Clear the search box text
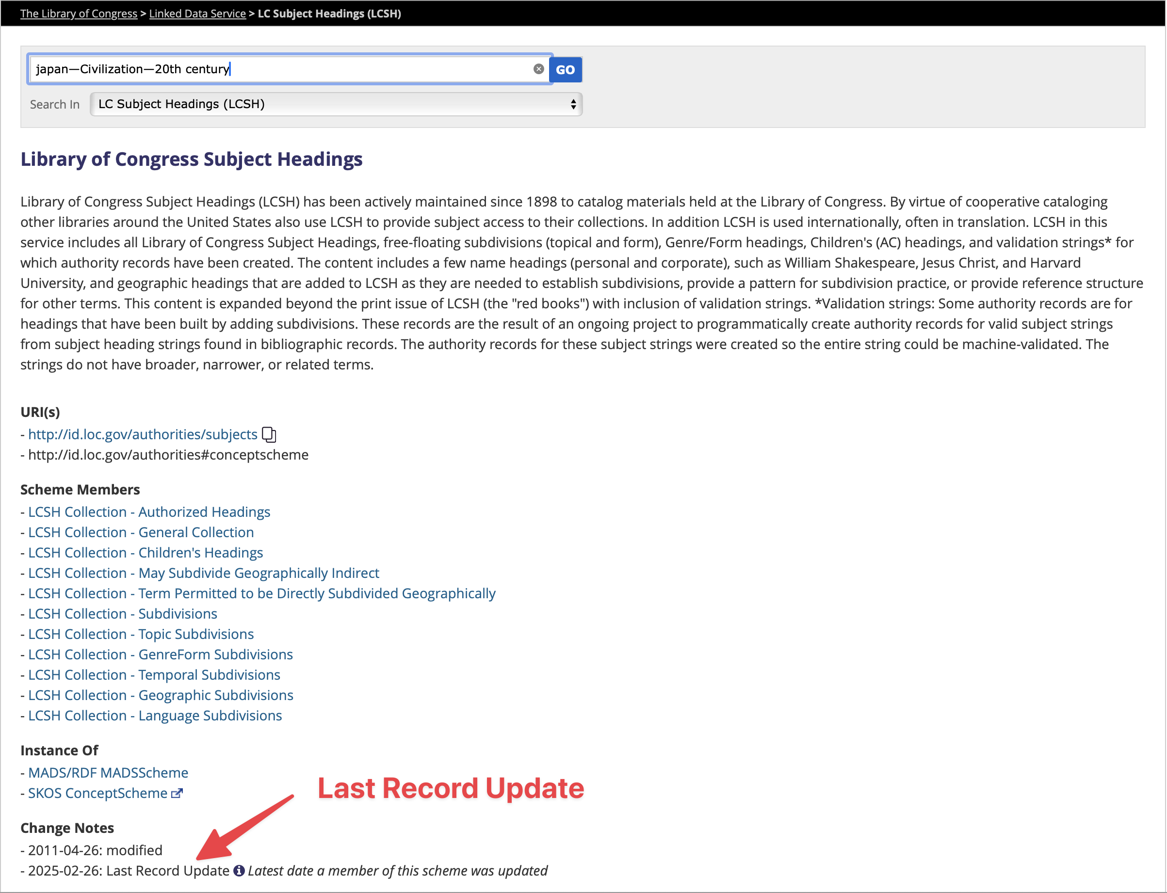 tap(538, 69)
